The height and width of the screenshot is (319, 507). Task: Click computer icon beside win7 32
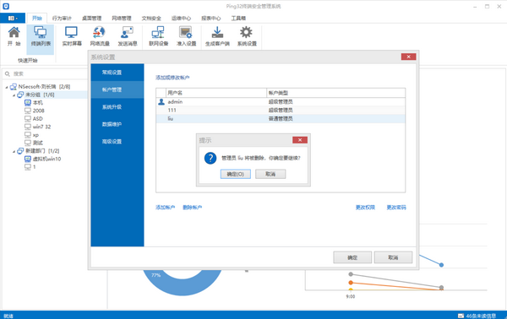[28, 127]
